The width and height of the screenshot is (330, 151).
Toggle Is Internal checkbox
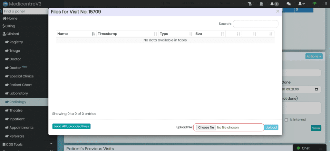tap(286, 120)
